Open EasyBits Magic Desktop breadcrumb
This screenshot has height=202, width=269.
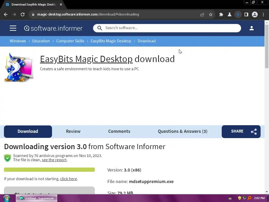click(111, 41)
